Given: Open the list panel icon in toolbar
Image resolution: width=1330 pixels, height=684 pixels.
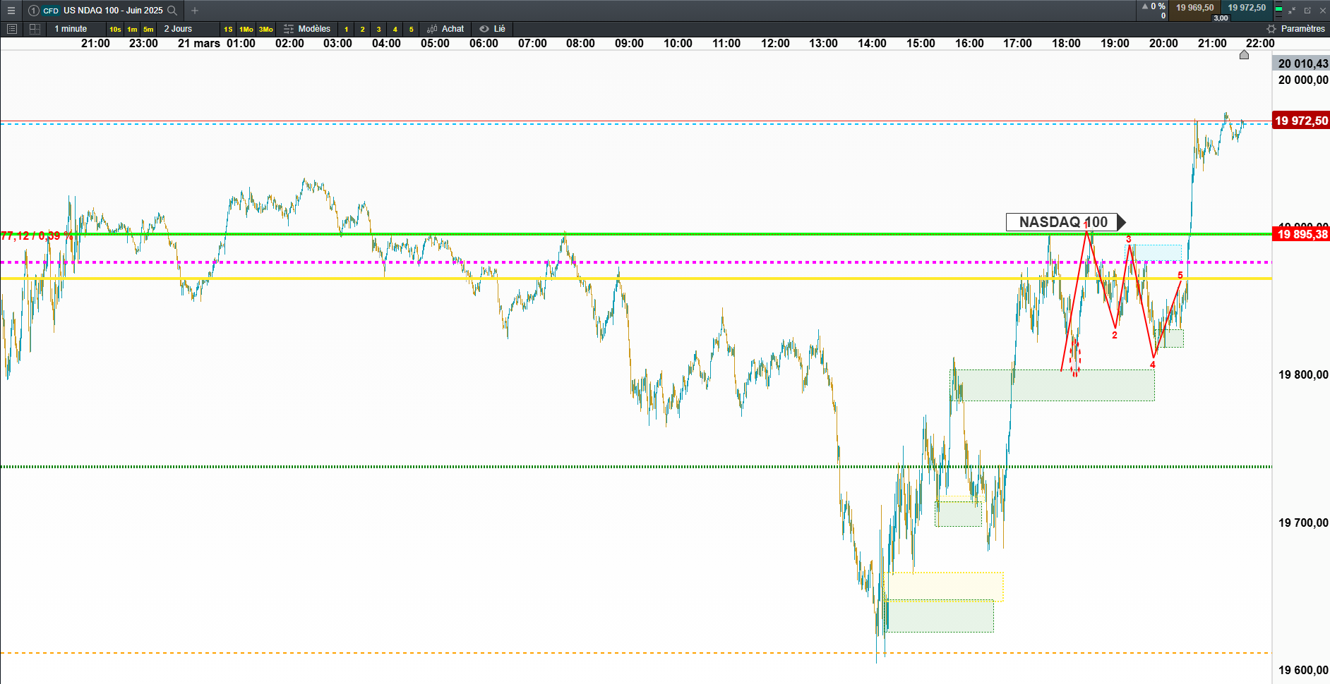Looking at the screenshot, I should click(11, 29).
